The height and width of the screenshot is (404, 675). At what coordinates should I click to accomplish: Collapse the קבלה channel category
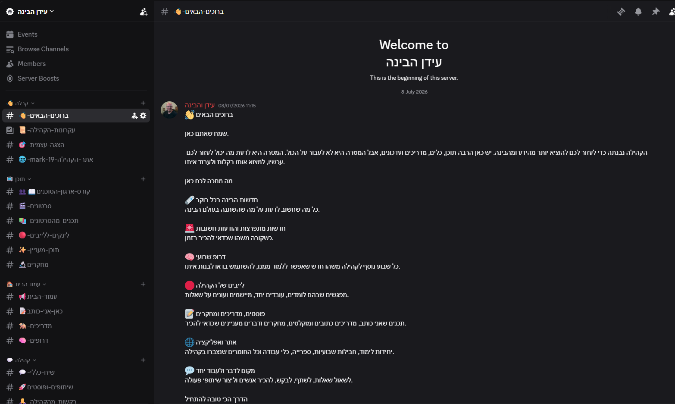[21, 103]
